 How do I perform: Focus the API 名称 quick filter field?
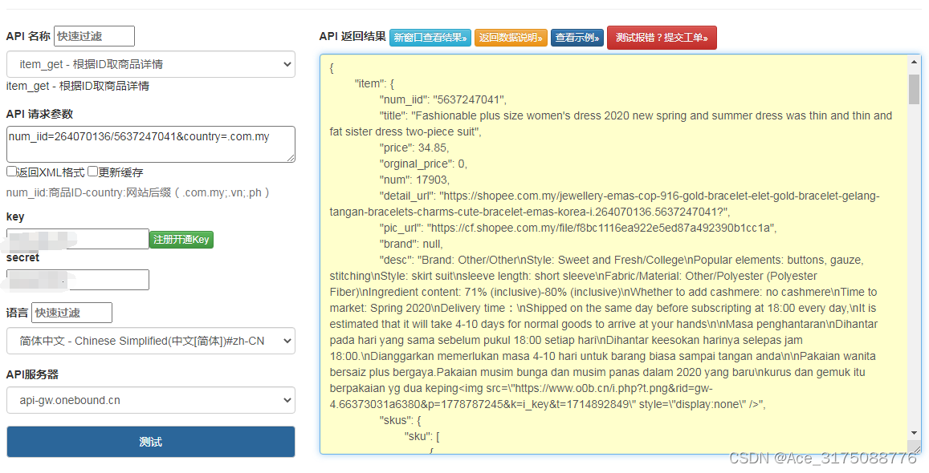[x=94, y=36]
